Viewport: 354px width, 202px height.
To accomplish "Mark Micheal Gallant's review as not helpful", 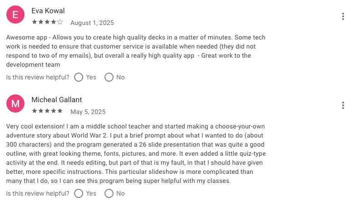I will (x=109, y=193).
